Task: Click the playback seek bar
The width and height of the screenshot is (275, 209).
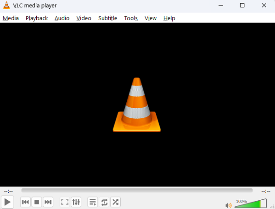Action: click(x=137, y=190)
